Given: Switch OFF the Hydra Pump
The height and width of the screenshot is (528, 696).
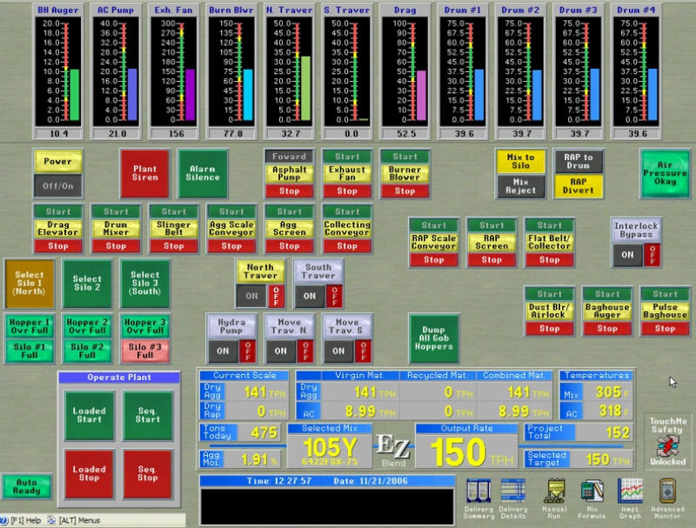Looking at the screenshot, I should 248,351.
